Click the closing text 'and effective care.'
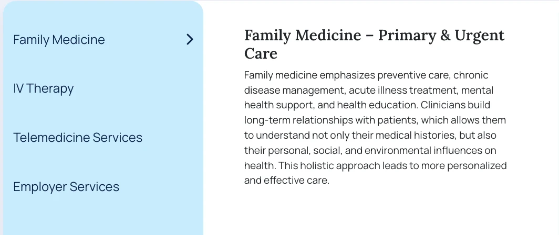This screenshot has width=559, height=235. (x=287, y=181)
